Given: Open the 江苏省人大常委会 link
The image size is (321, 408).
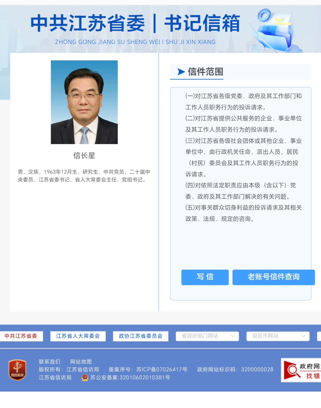Looking at the screenshot, I should click(78, 336).
